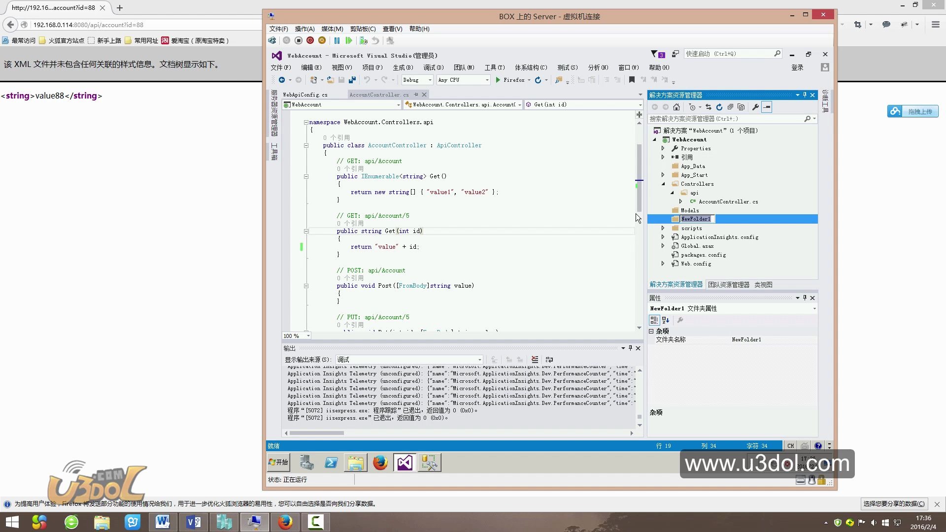Click Properties wrench icon in Solution Explorer toolbar
The image size is (946, 532).
(755, 107)
